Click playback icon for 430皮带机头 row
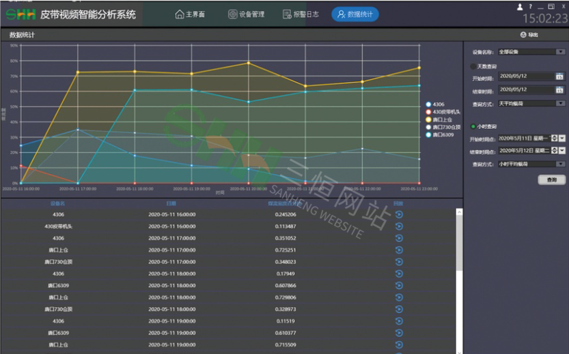The image size is (569, 354). [x=399, y=226]
